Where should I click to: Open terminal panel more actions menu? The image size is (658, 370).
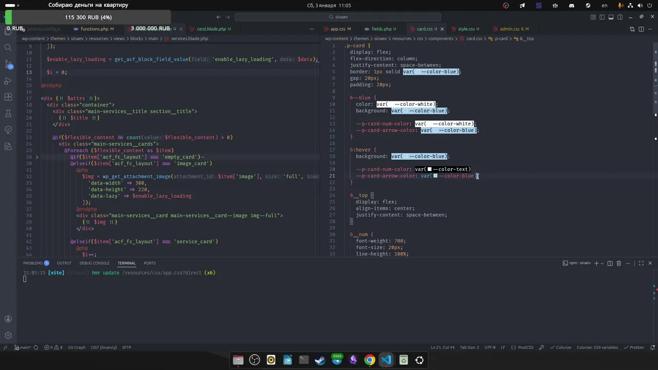tap(628, 263)
